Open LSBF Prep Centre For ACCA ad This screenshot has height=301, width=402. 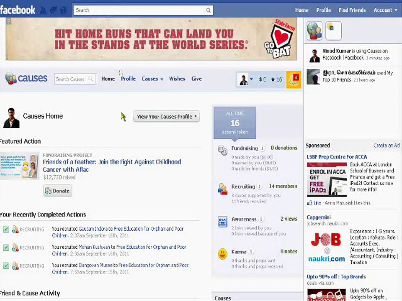337,157
